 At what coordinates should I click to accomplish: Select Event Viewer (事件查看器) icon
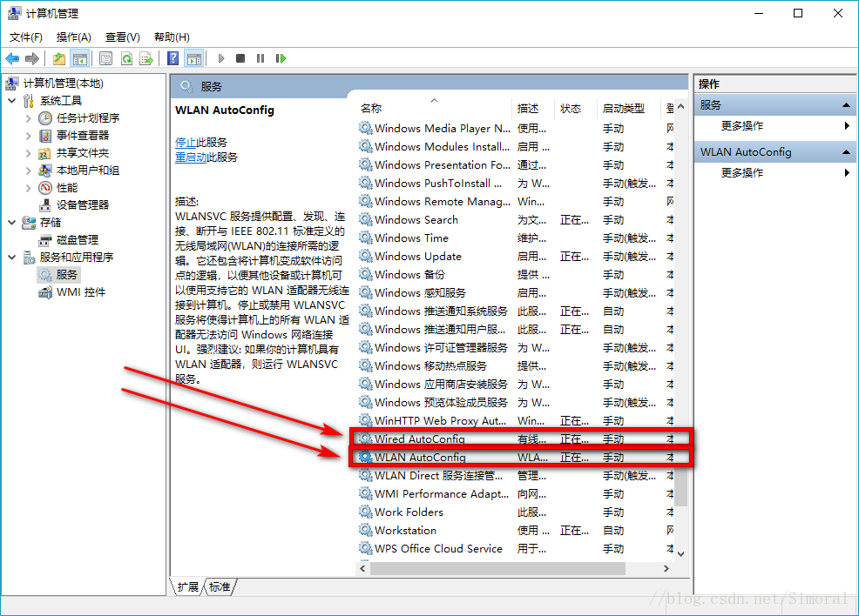tap(45, 136)
